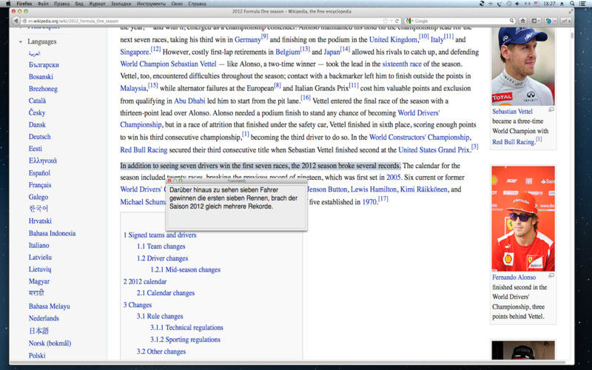This screenshot has height=370, width=592.
Task: Jump to '1.1 Team changes' contents entry
Action: point(161,246)
